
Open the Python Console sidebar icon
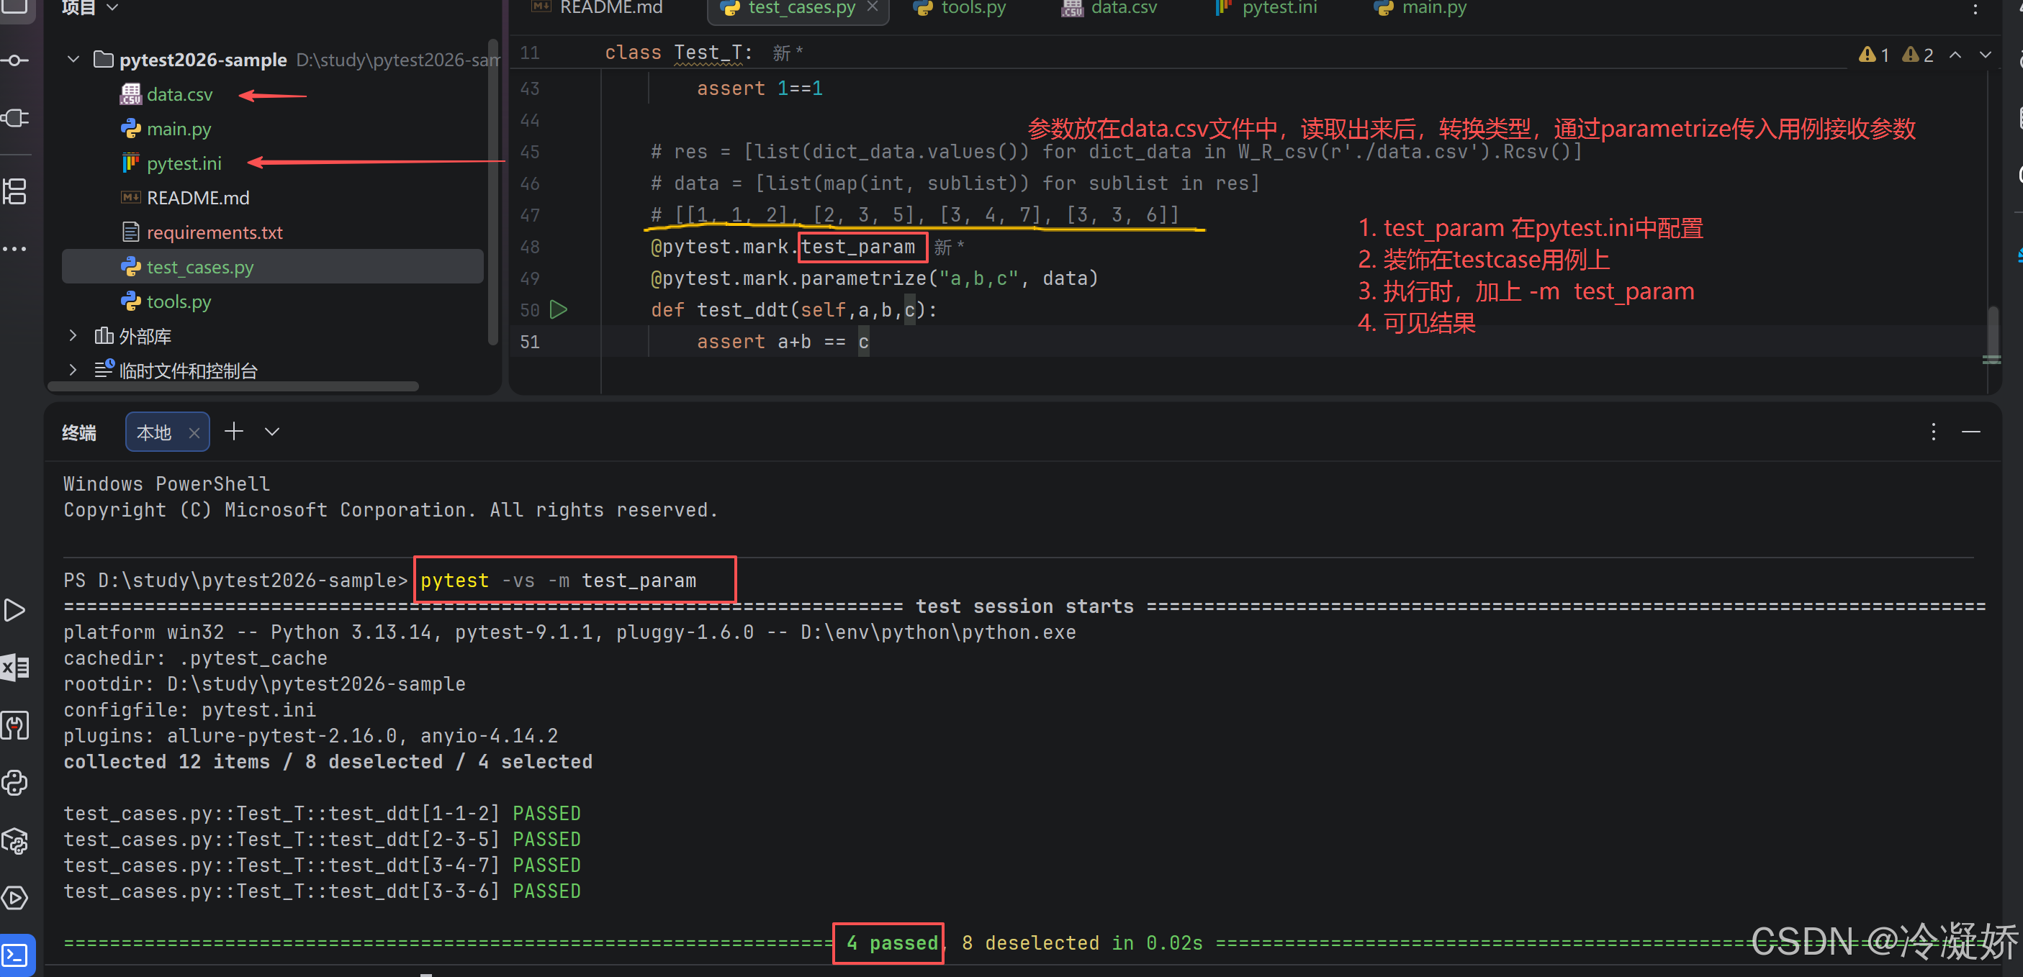pos(15,782)
